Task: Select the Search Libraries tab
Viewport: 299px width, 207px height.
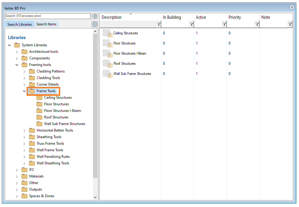Action: click(20, 24)
